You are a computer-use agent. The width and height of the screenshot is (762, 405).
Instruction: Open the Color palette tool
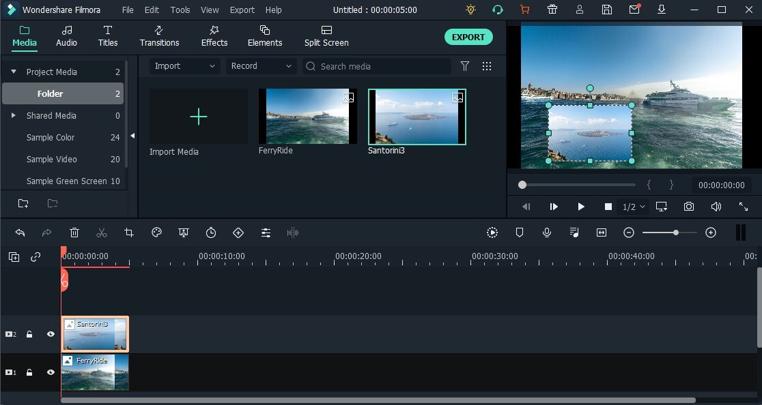156,232
